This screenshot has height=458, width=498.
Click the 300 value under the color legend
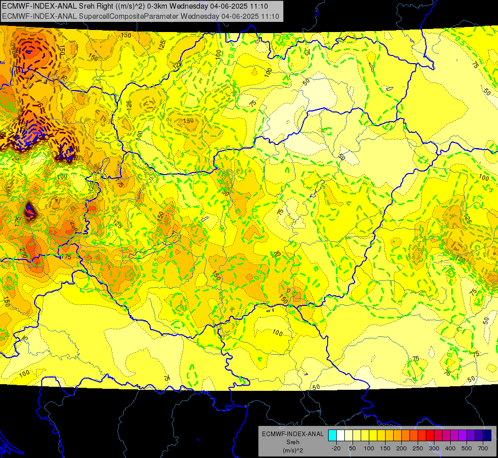pyautogui.click(x=434, y=448)
